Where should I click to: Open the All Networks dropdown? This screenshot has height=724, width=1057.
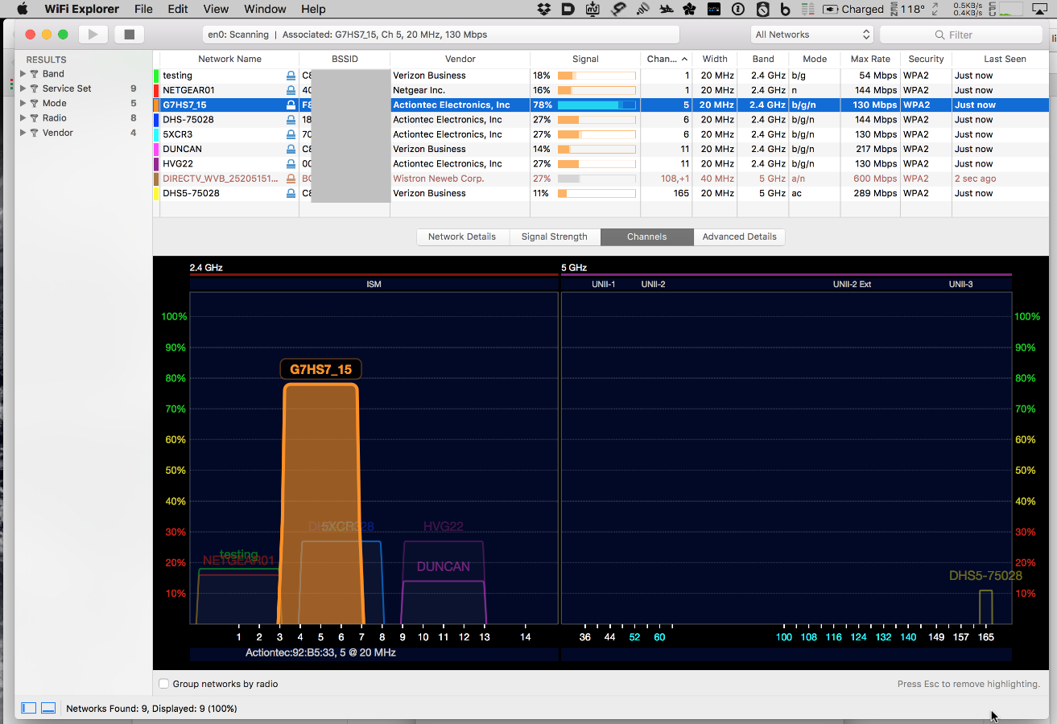(811, 35)
